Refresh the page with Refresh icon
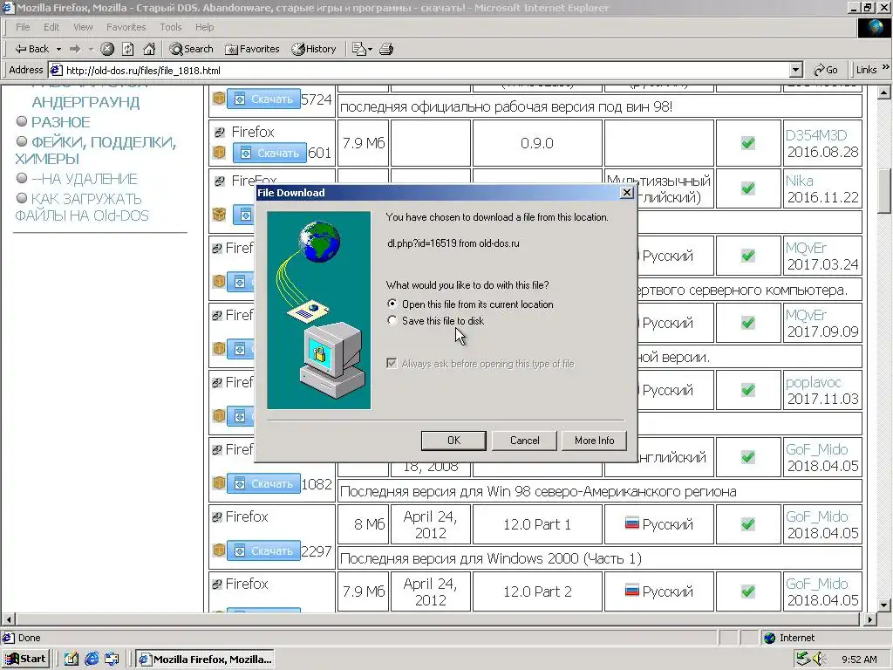This screenshot has height=670, width=893. point(128,49)
